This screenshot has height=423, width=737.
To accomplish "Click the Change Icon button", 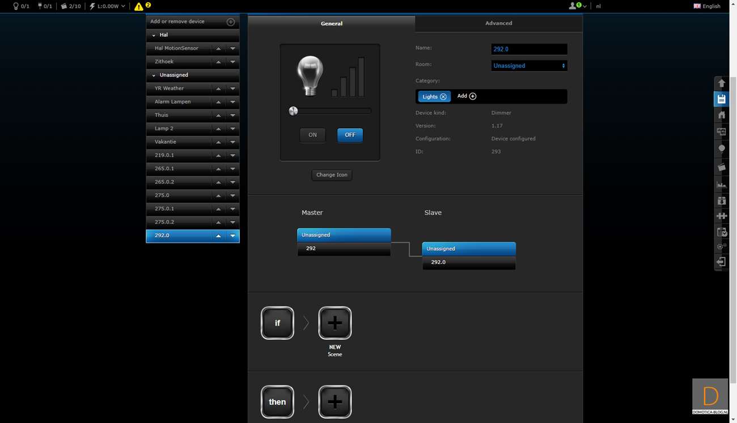I will (332, 175).
